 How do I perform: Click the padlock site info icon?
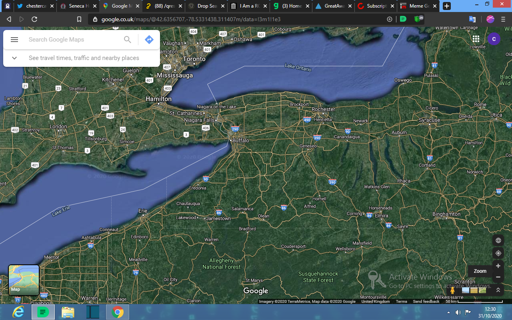coord(95,19)
